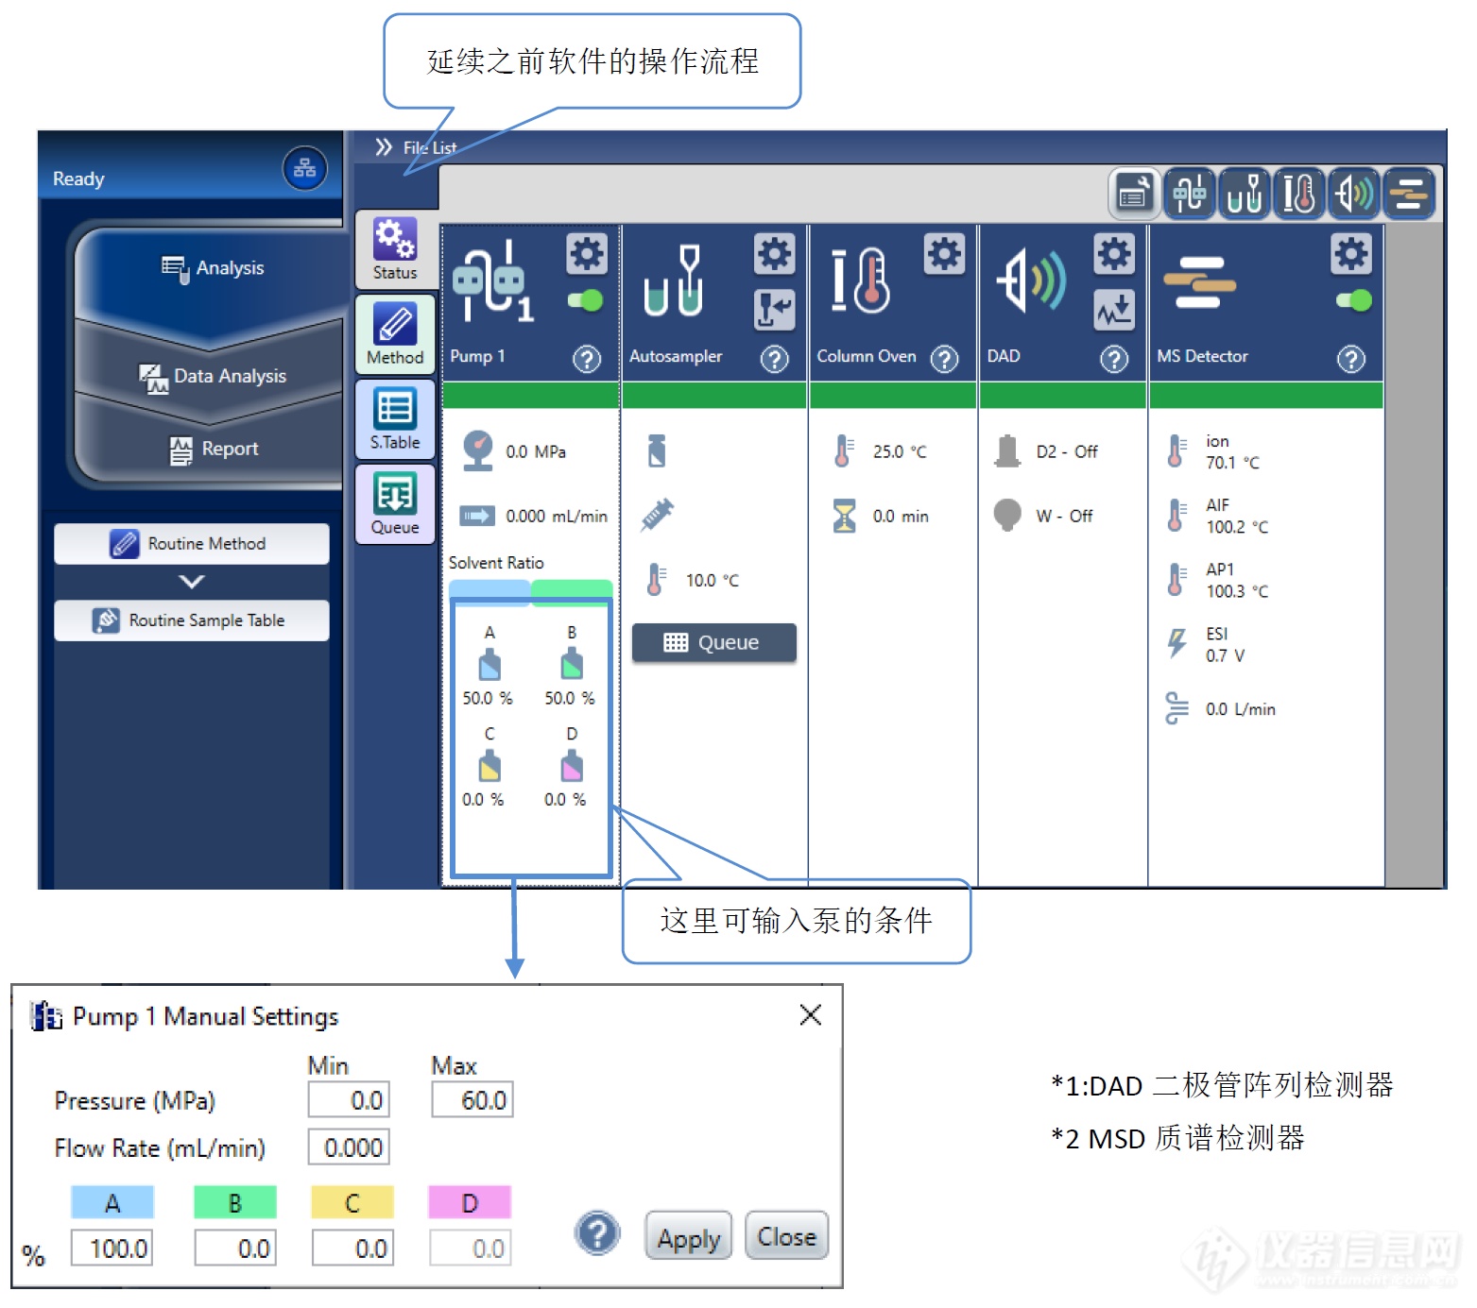Open Autosampler settings gear
This screenshot has width=1477, height=1308.
tap(774, 253)
